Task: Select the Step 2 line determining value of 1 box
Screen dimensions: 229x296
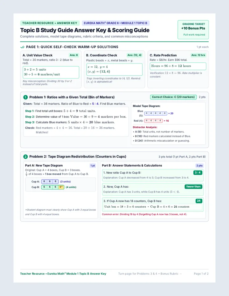Action: (76, 117)
